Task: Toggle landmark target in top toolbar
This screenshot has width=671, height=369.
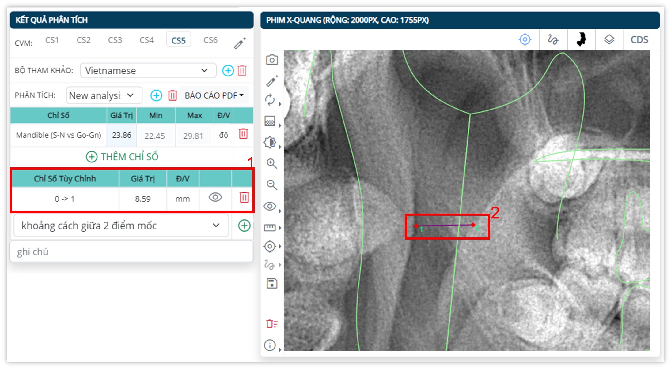Action: tap(525, 39)
